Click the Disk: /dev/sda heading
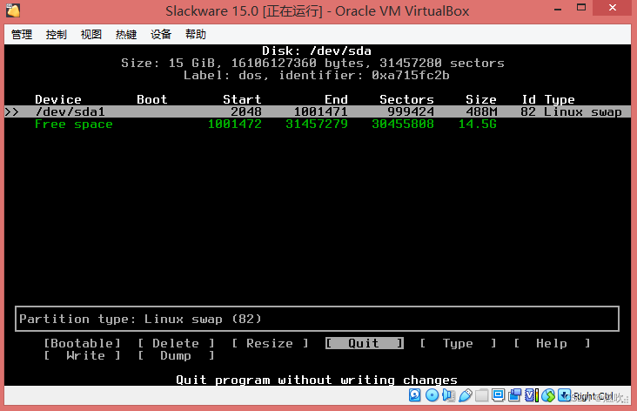This screenshot has width=637, height=411. point(317,51)
